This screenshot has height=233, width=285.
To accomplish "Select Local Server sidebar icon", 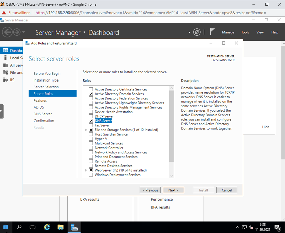I will [x=6, y=58].
